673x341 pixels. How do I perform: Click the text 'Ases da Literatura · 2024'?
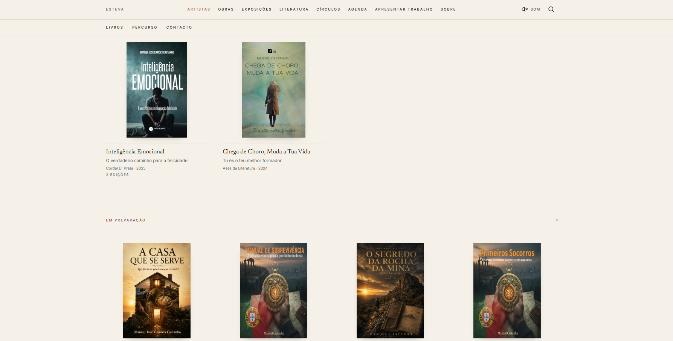pyautogui.click(x=245, y=168)
